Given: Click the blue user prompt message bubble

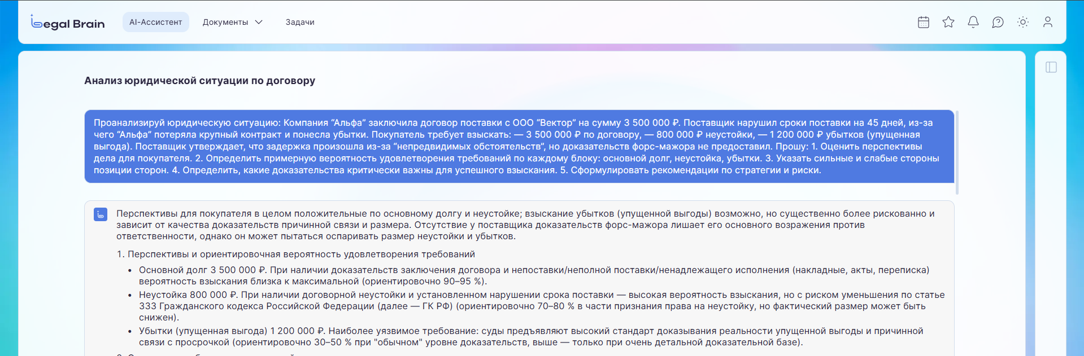Looking at the screenshot, I should point(519,146).
